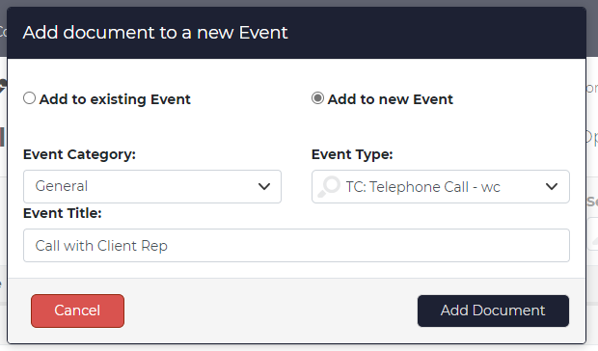This screenshot has width=598, height=351.
Task: Open the Event Category dropdown
Action: tap(152, 186)
